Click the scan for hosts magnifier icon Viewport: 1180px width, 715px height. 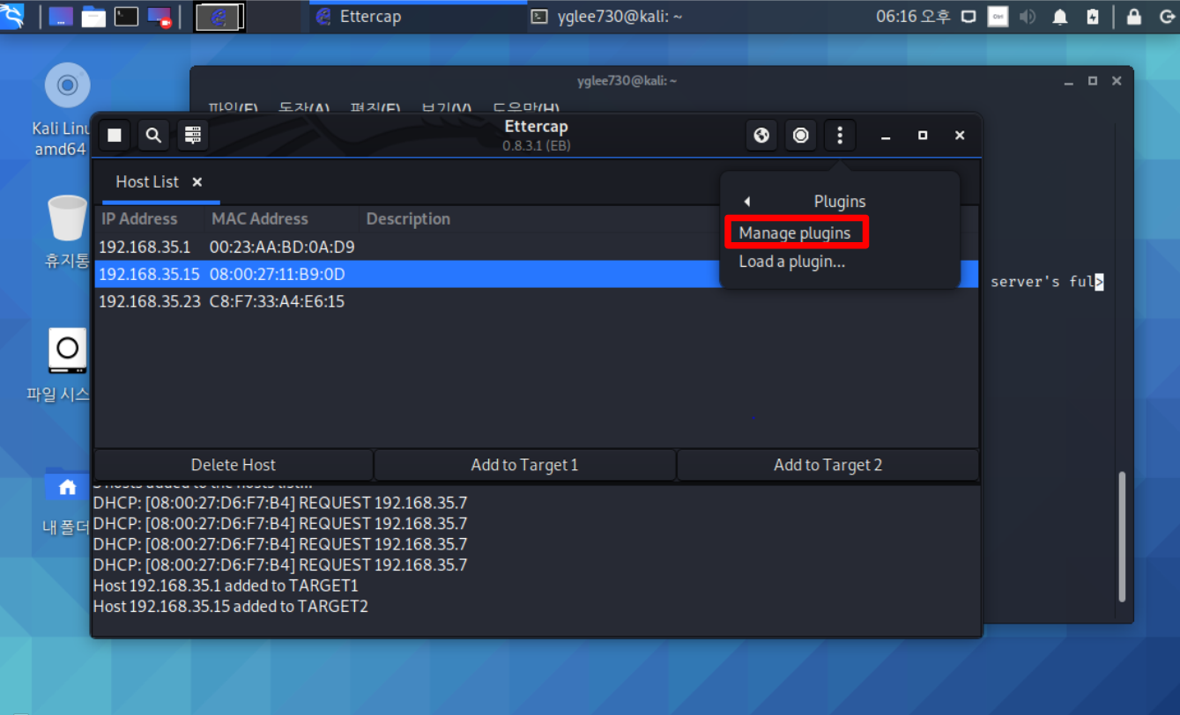(153, 136)
